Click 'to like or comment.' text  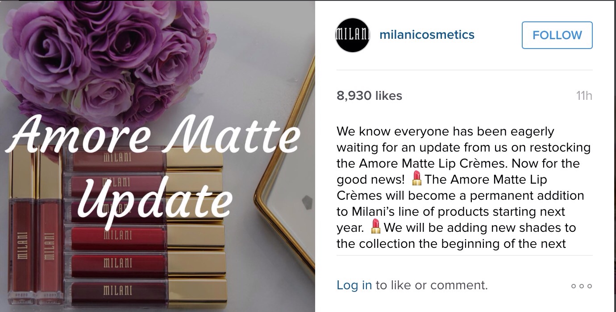click(432, 285)
